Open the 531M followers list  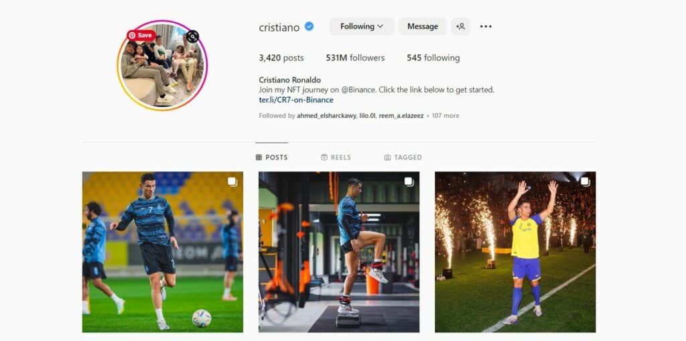coord(355,58)
